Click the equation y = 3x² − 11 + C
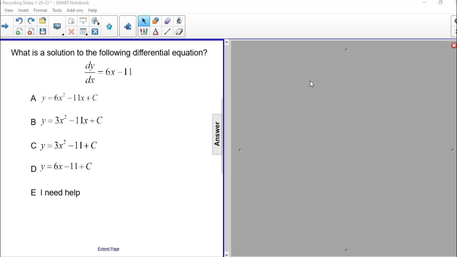457x257 pixels. tap(69, 145)
